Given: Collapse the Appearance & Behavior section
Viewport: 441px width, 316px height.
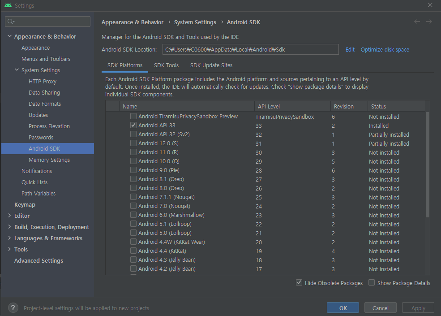Looking at the screenshot, I should pos(9,36).
